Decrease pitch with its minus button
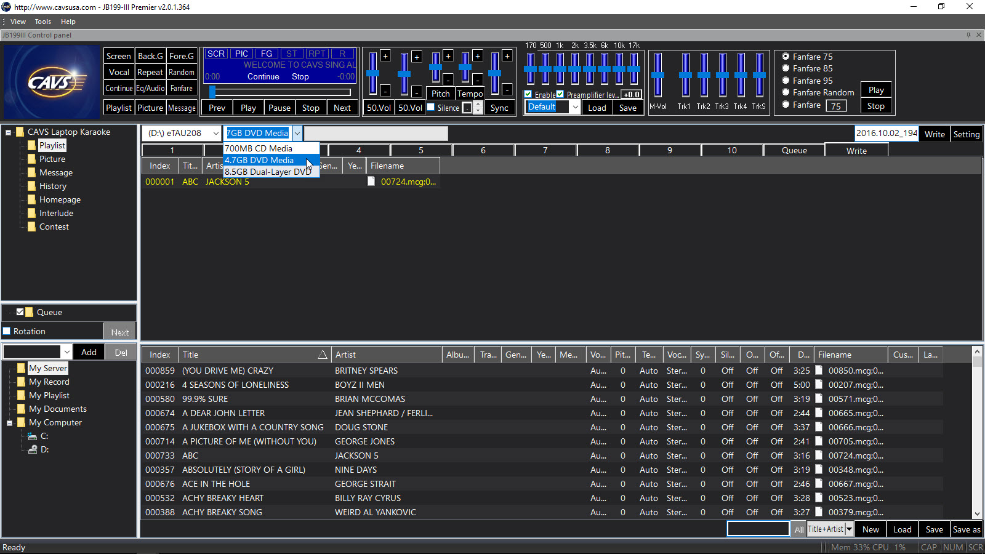The width and height of the screenshot is (985, 554). point(448,79)
